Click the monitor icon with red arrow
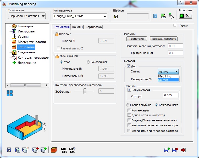 pos(36,150)
